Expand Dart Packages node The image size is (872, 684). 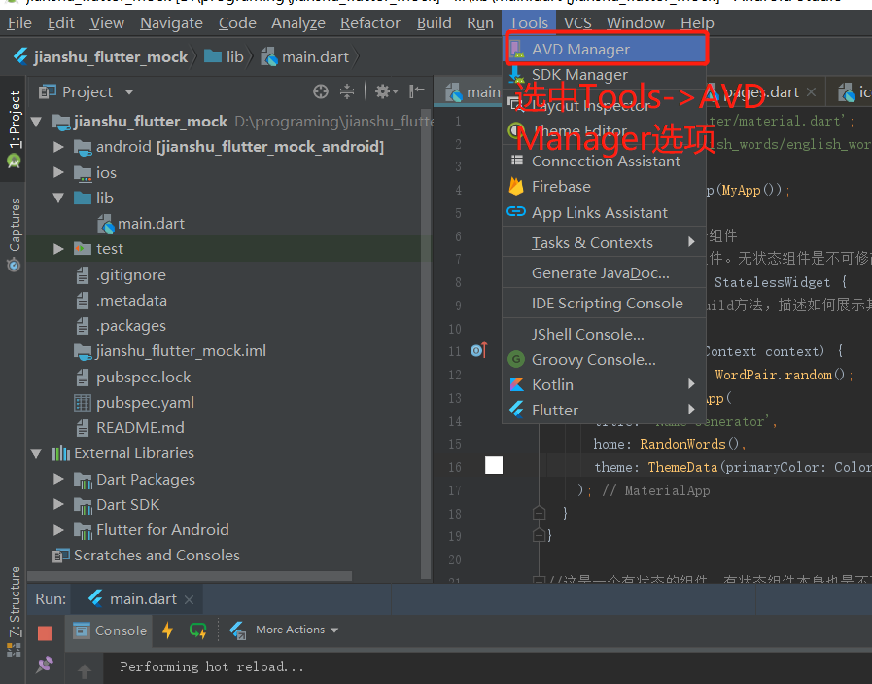(x=57, y=479)
